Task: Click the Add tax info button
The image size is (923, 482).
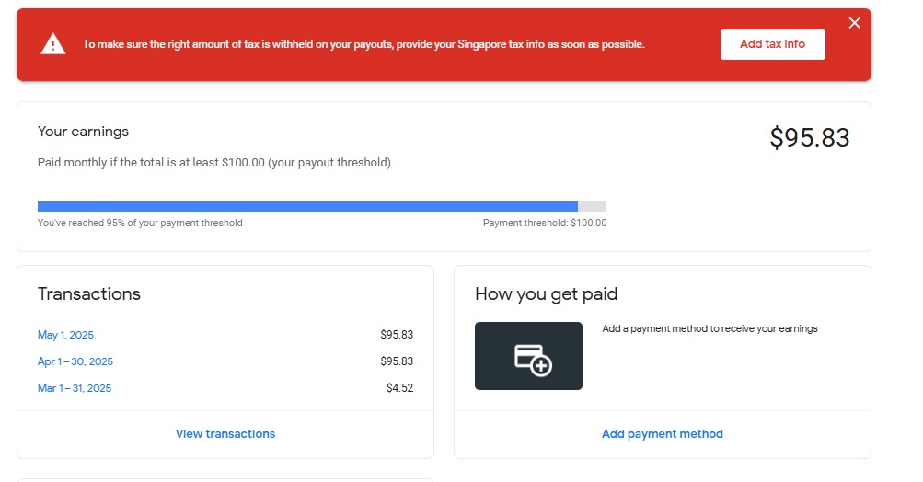Action: pos(772,44)
